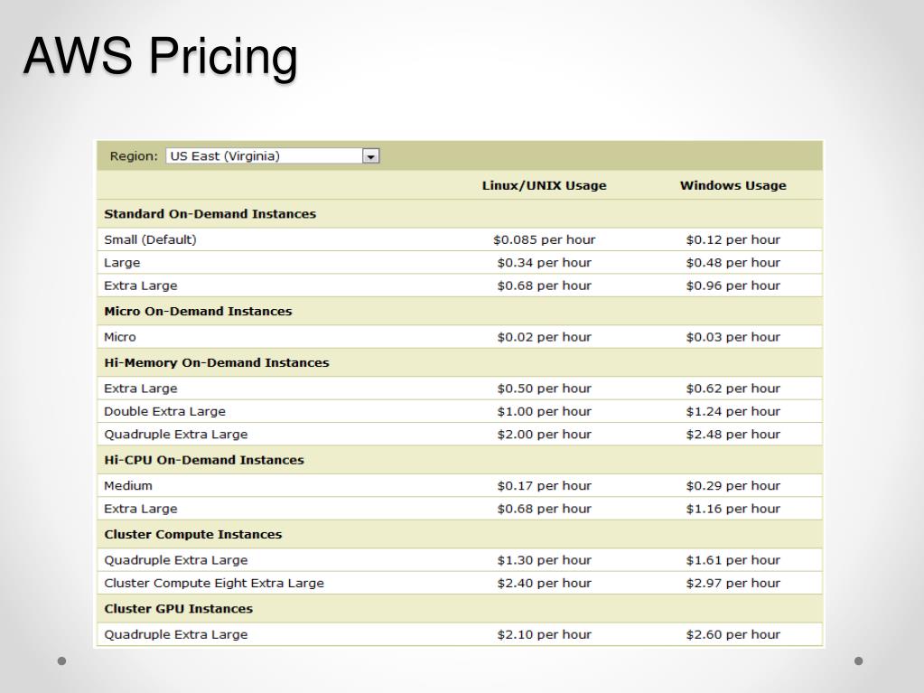Select Cluster Compute Eight Extra Large row
The height and width of the screenshot is (693, 924).
(x=460, y=583)
